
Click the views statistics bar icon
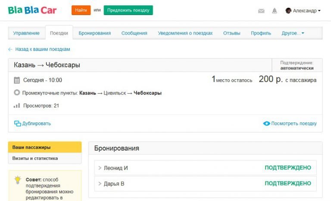[x=17, y=105]
